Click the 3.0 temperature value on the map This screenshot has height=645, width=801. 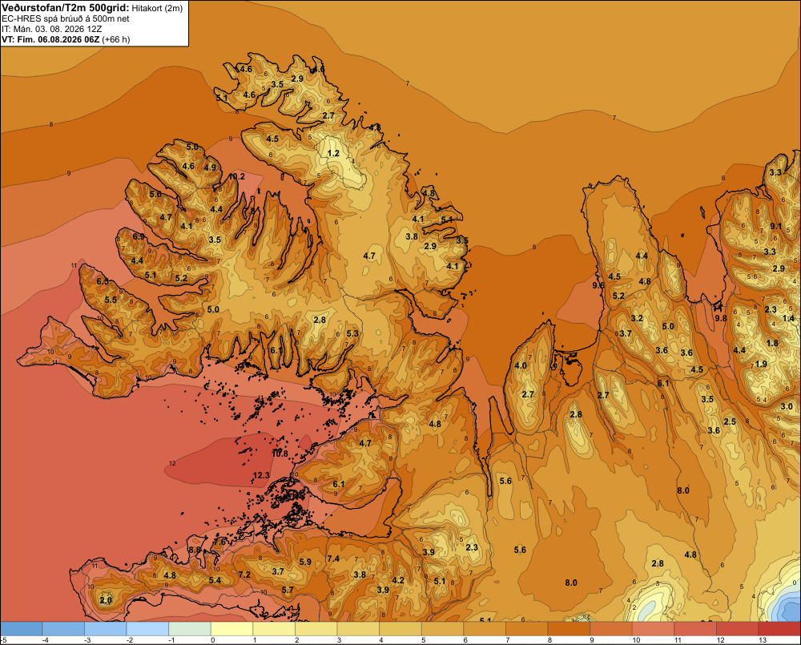click(787, 407)
